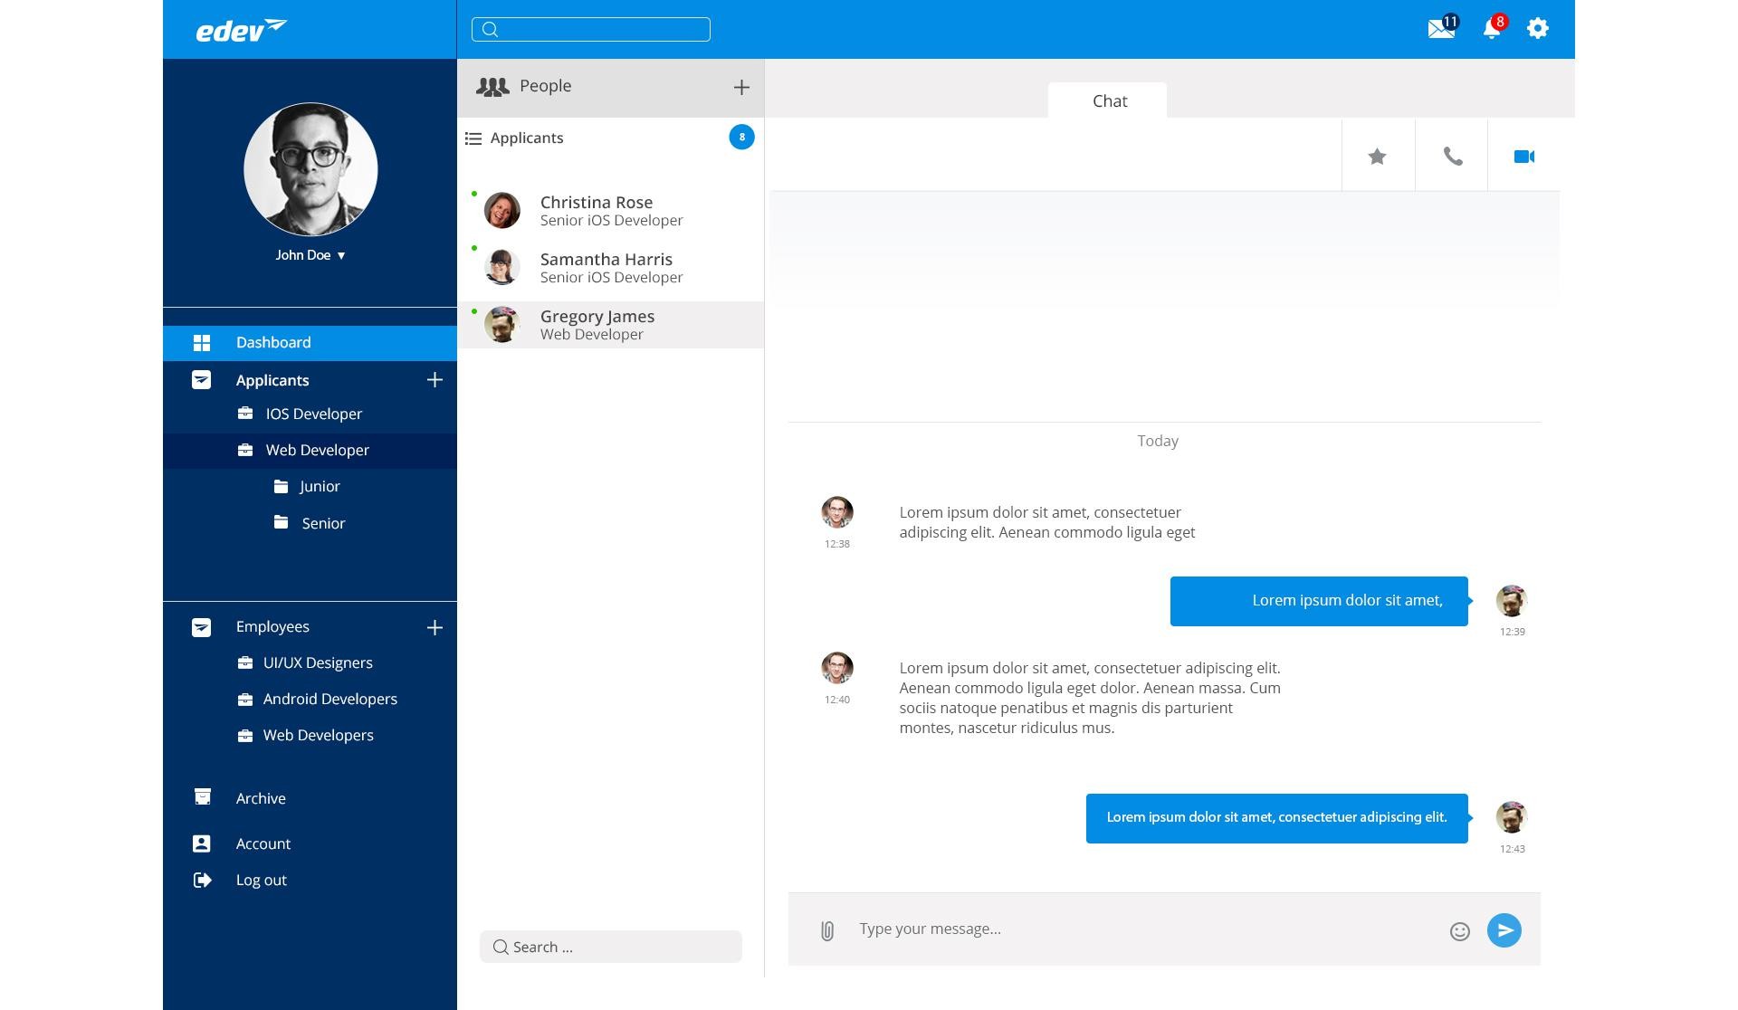1738x1010 pixels.
Task: Mark contact as favorite with star
Action: pos(1377,157)
